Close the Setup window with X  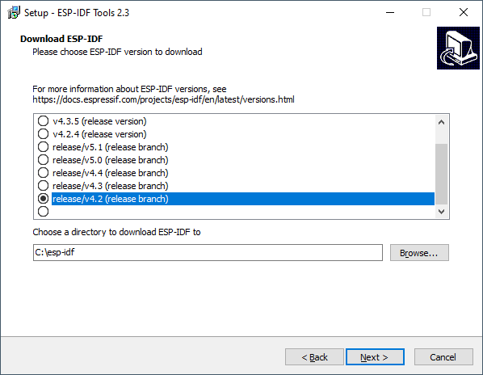(464, 12)
